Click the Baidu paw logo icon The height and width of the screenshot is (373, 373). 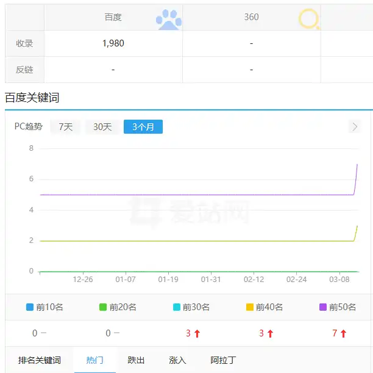pos(169,20)
